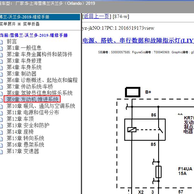This screenshot has height=194, width=194.
Task: Click the B+ terminal box in the diagram
Action: (x=133, y=92)
